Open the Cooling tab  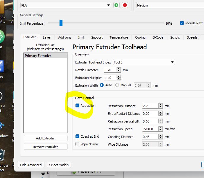coord(140,37)
